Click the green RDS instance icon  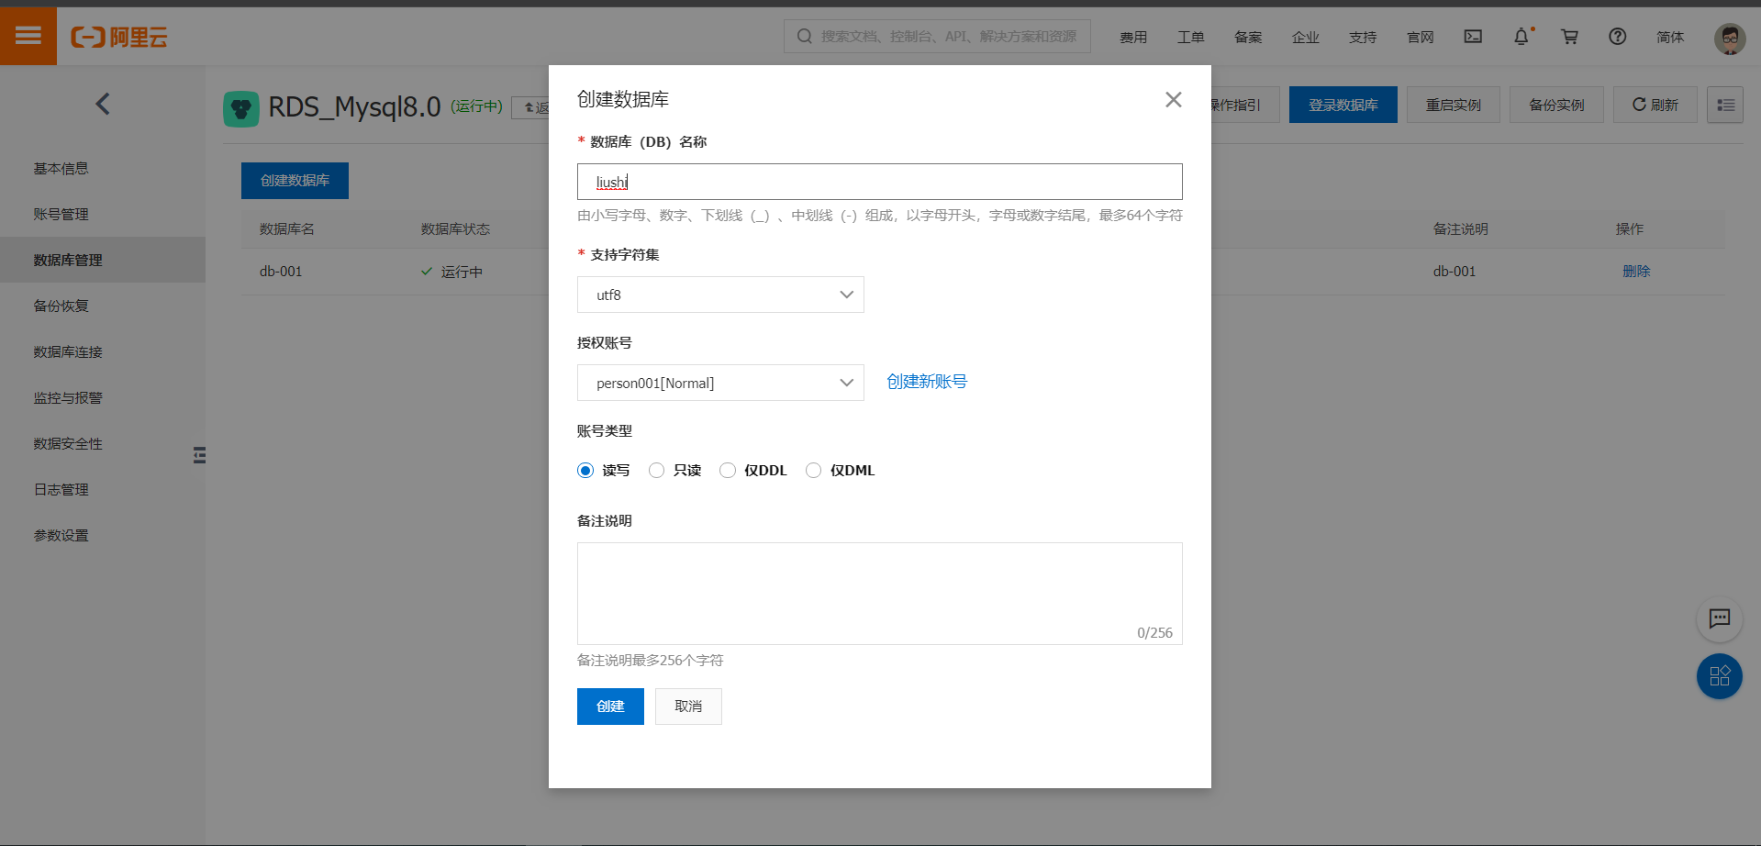(241, 108)
